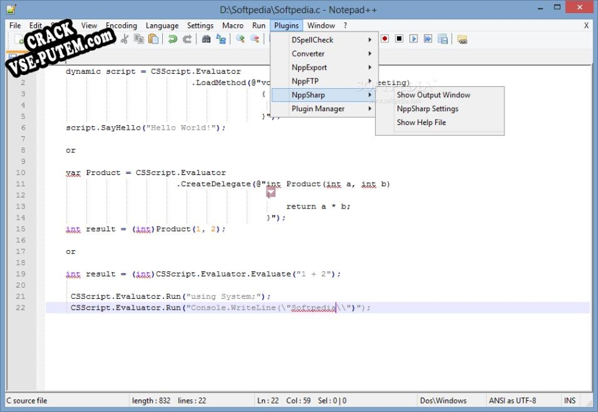This screenshot has height=412, width=598.
Task: Click the 'using System;' Run line
Action: pyautogui.click(x=171, y=296)
